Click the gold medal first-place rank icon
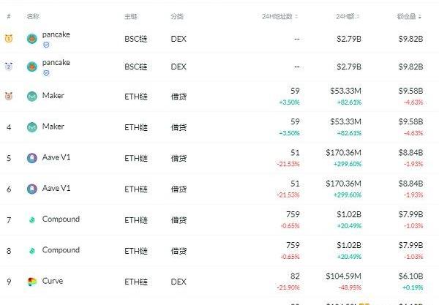Image resolution: width=439 pixels, height=305 pixels. (x=9, y=38)
